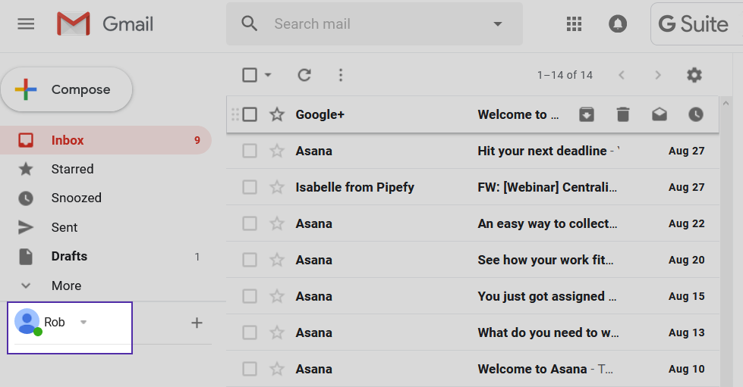
Task: Delete the Google+ email
Action: point(623,114)
